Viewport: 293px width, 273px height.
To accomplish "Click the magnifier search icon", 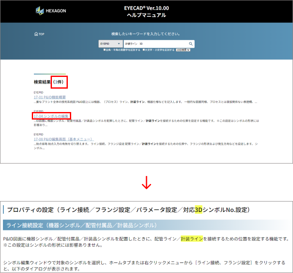I will click(190, 43).
